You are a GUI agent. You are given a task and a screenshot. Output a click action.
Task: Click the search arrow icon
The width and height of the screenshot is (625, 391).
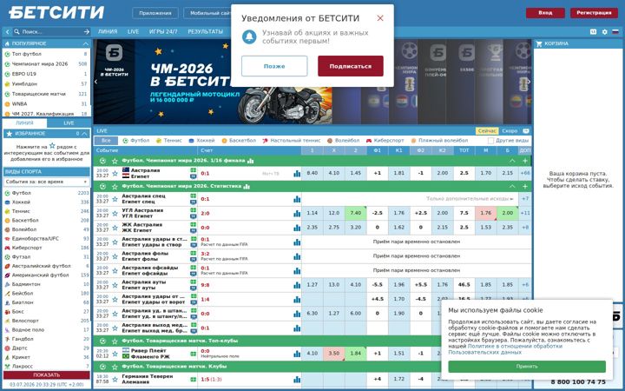(x=87, y=31)
